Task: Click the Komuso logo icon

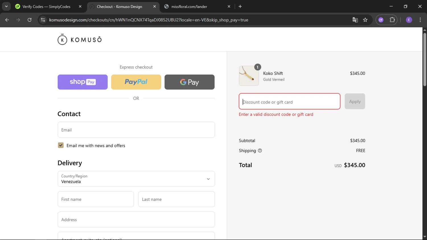Action: pos(62,40)
